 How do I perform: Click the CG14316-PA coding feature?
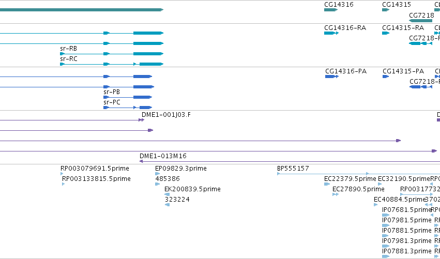click(332, 77)
